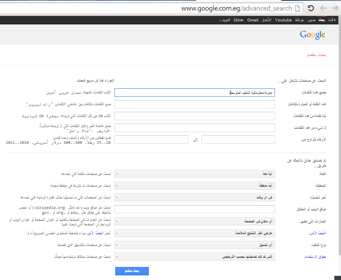Screen dimensions: 341x280
Task: Open خرائط (Maps) in top bar
Action: point(299,20)
